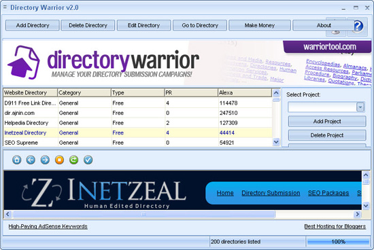The height and width of the screenshot is (250, 374).
Task: Click the Select Project combo box field
Action: click(326, 107)
